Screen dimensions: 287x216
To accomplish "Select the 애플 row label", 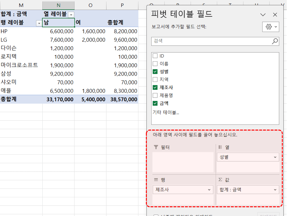I will click(21, 91).
